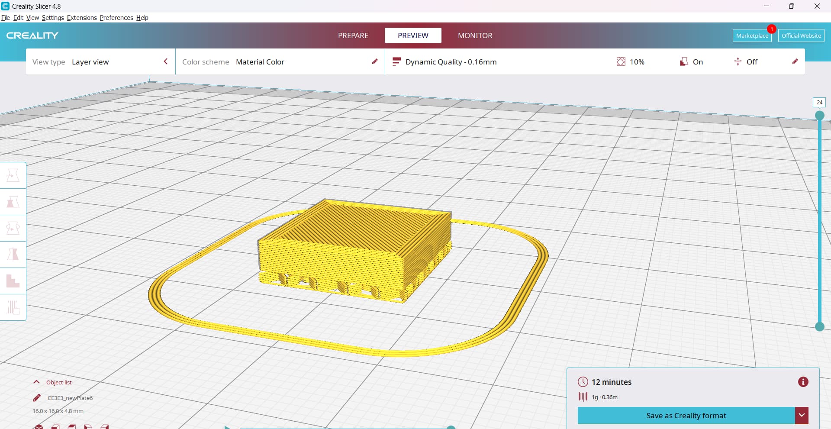Image resolution: width=831 pixels, height=429 pixels.
Task: Open the Marketplace
Action: [x=752, y=35]
